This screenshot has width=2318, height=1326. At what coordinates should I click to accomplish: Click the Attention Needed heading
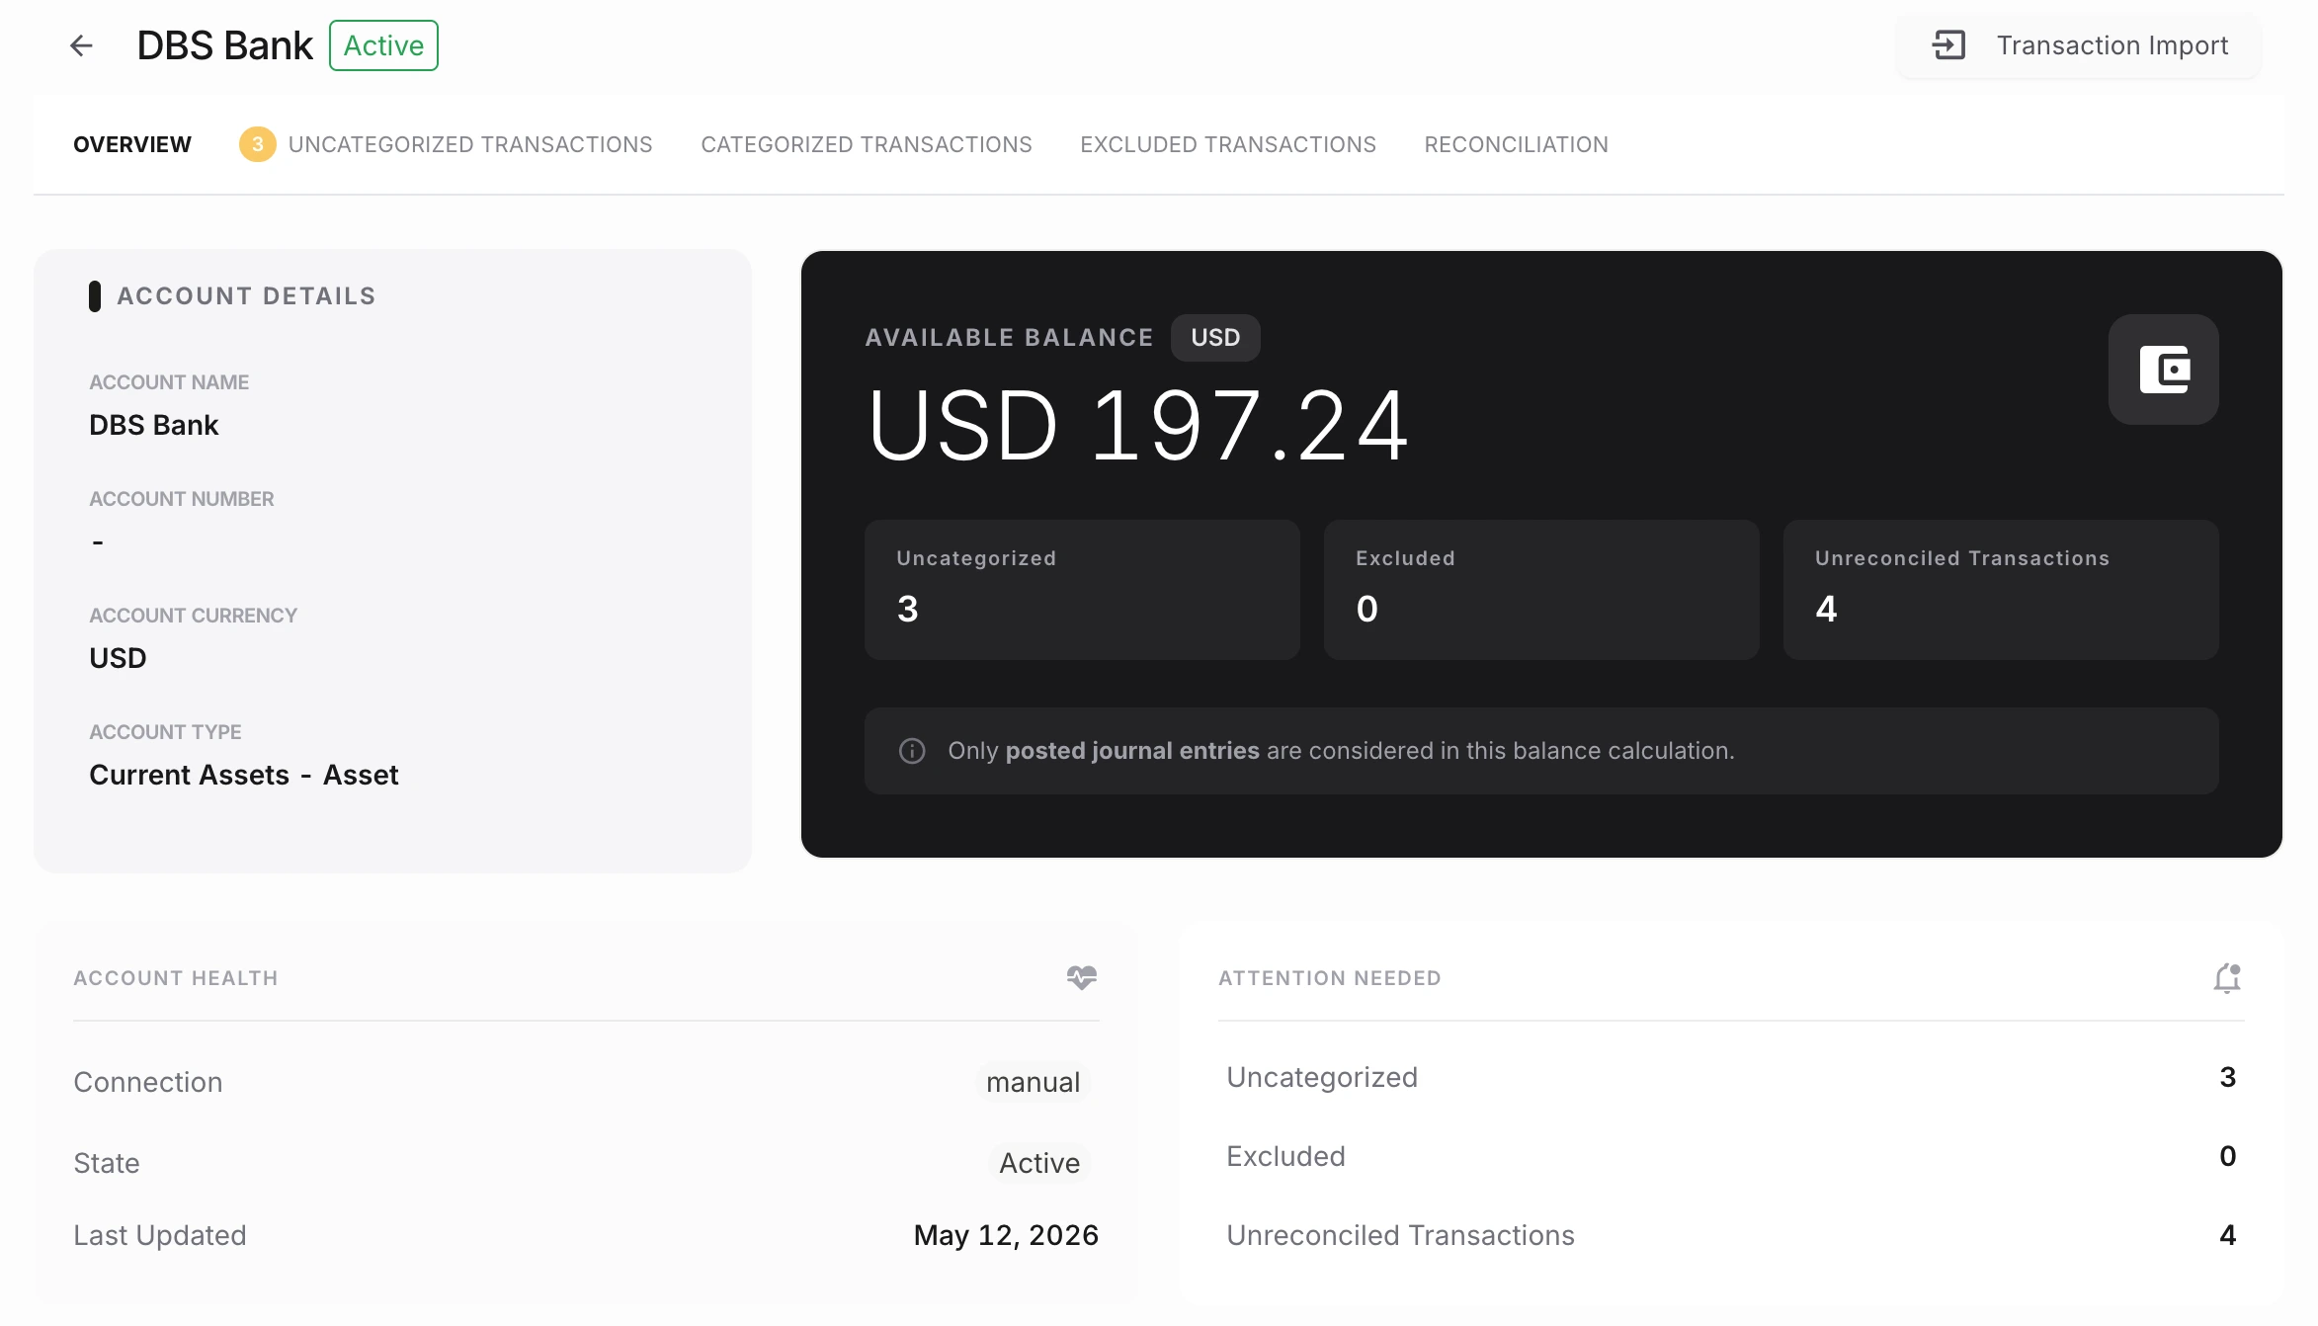1330,978
